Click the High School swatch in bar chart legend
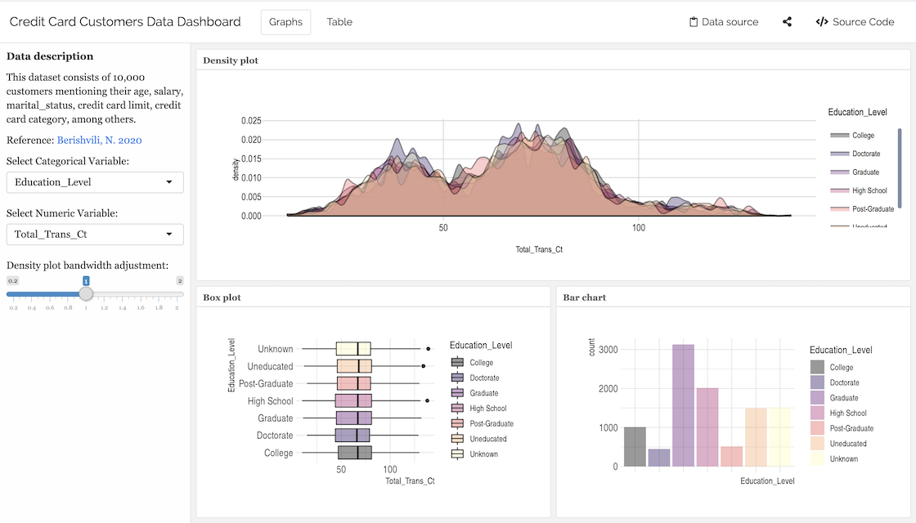916x523 pixels. pyautogui.click(x=818, y=413)
